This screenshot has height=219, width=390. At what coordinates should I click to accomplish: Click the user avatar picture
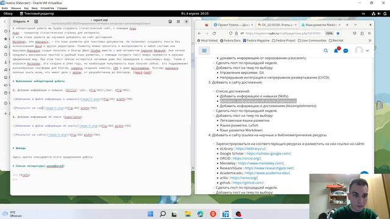click(359, 50)
